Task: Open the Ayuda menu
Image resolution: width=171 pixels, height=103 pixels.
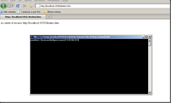Action: [65, 1]
